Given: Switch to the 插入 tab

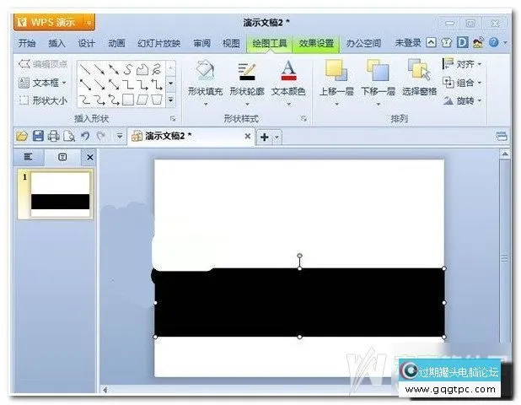Looking at the screenshot, I should pos(56,43).
